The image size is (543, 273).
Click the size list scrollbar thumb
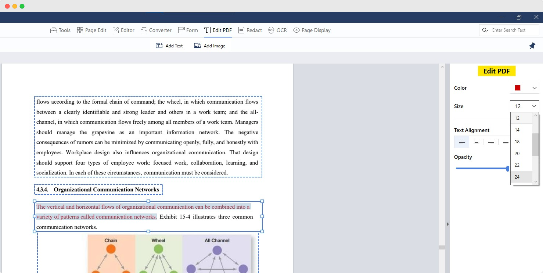click(535, 145)
